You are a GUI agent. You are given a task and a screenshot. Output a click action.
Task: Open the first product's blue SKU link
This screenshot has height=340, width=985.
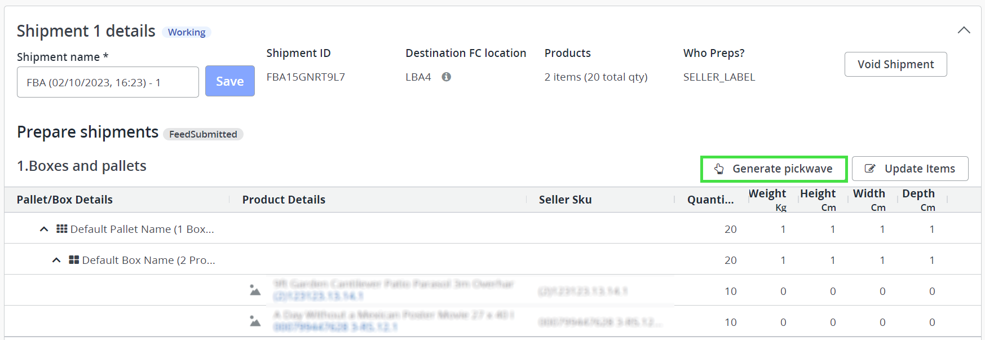point(318,296)
